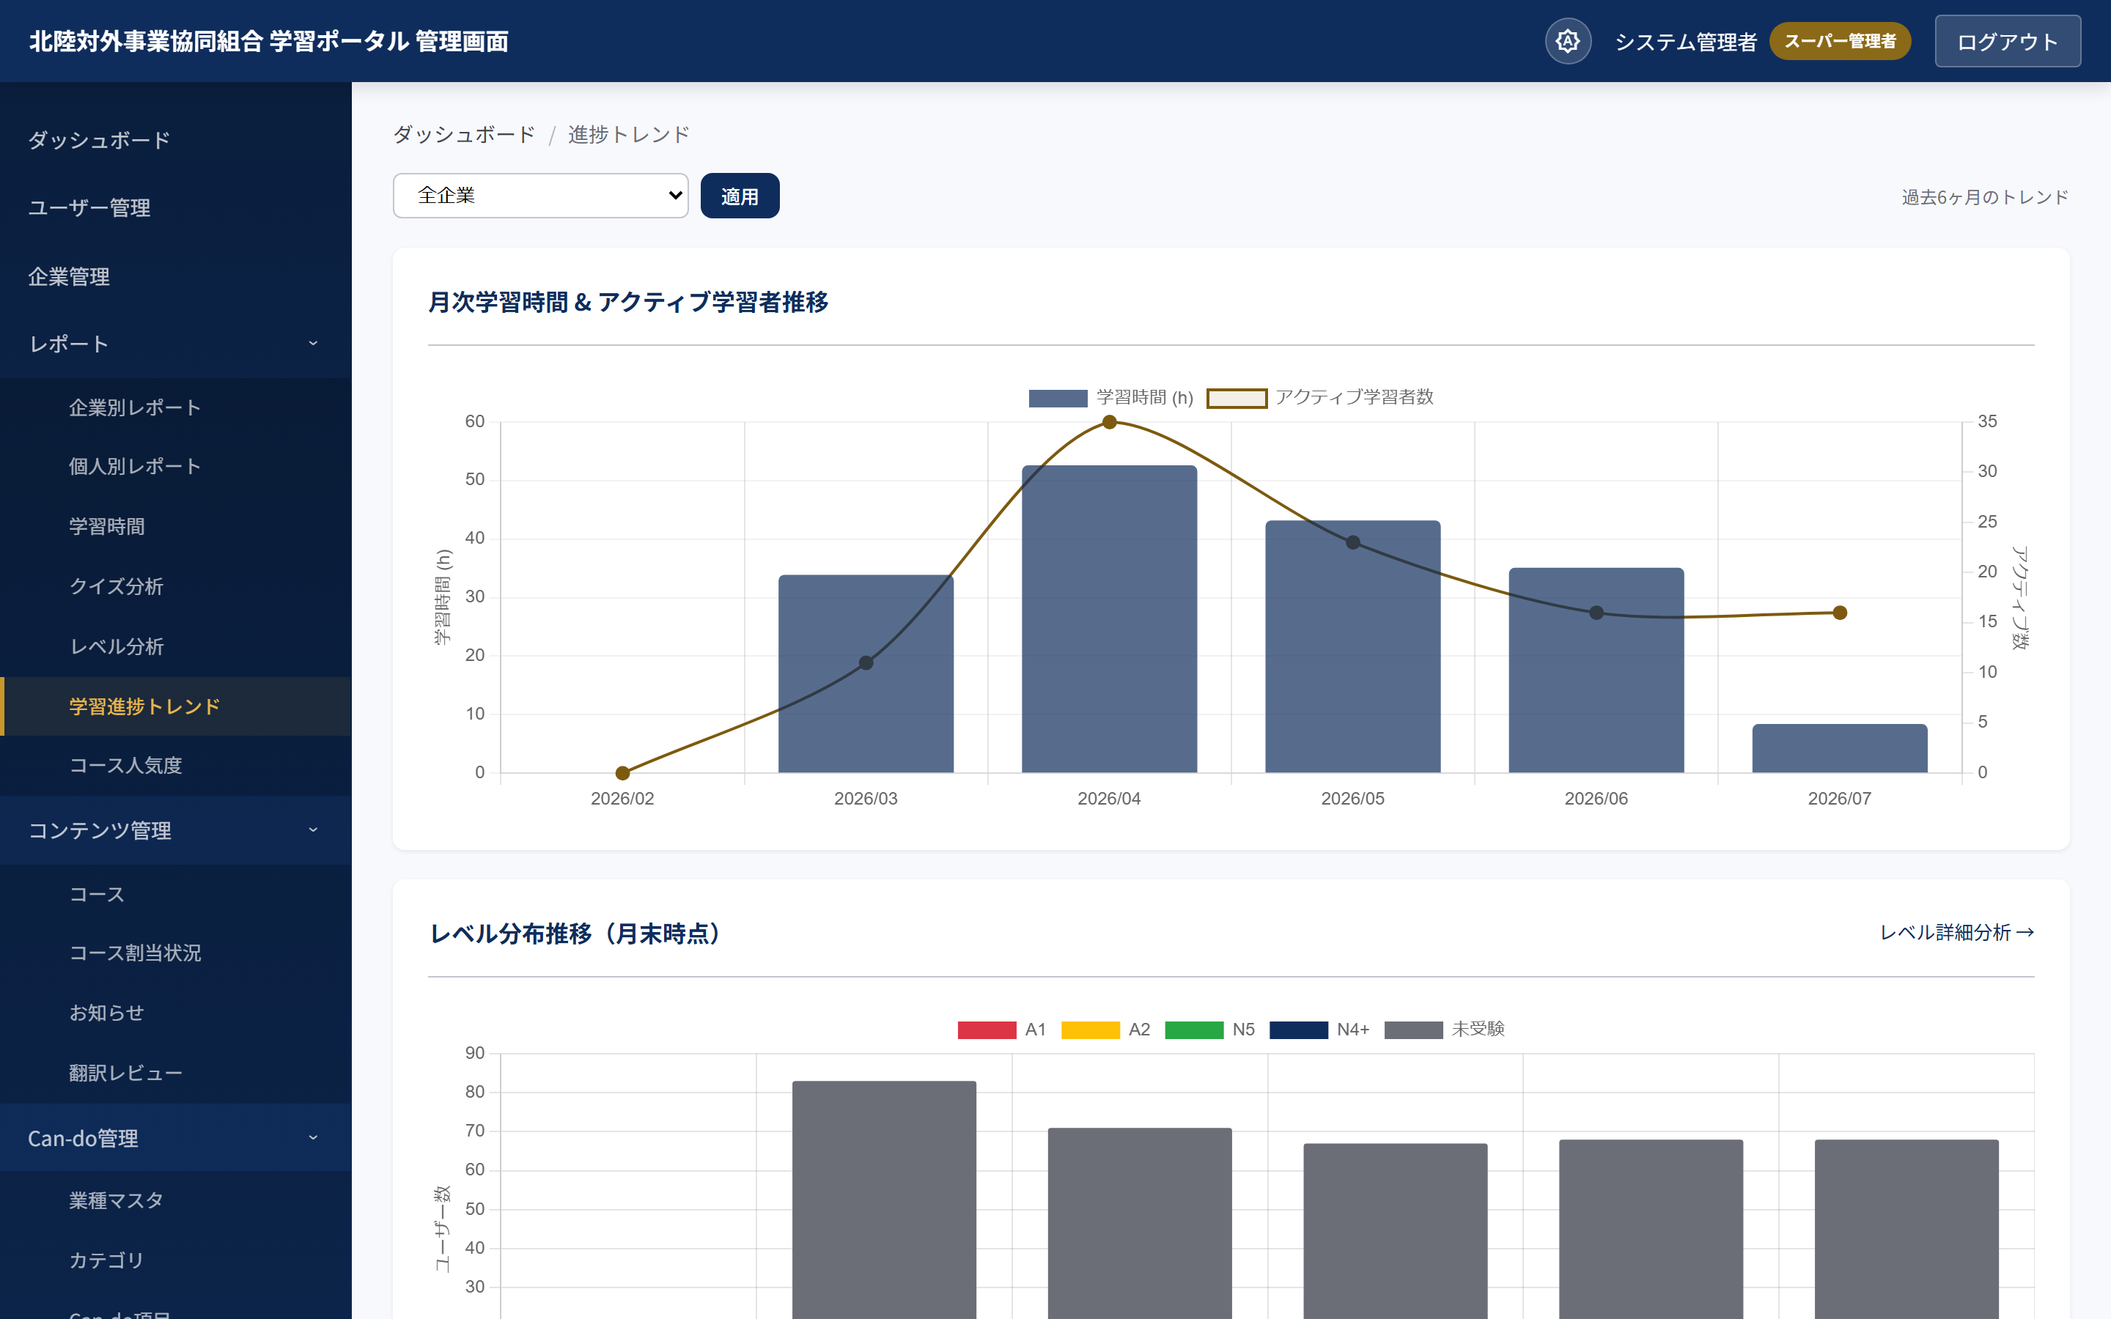The width and height of the screenshot is (2111, 1319).
Task: Click the 2026/05 study-hours bar
Action: coord(1352,646)
